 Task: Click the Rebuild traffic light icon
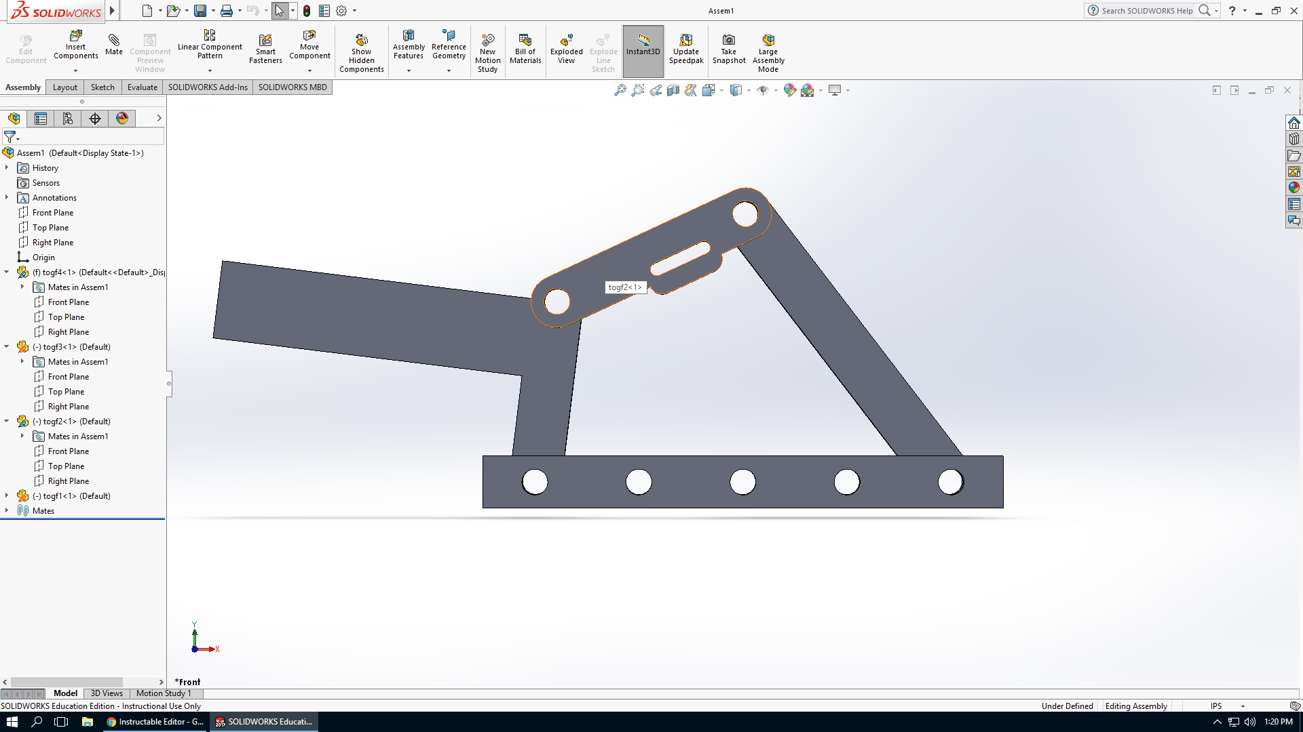[307, 11]
